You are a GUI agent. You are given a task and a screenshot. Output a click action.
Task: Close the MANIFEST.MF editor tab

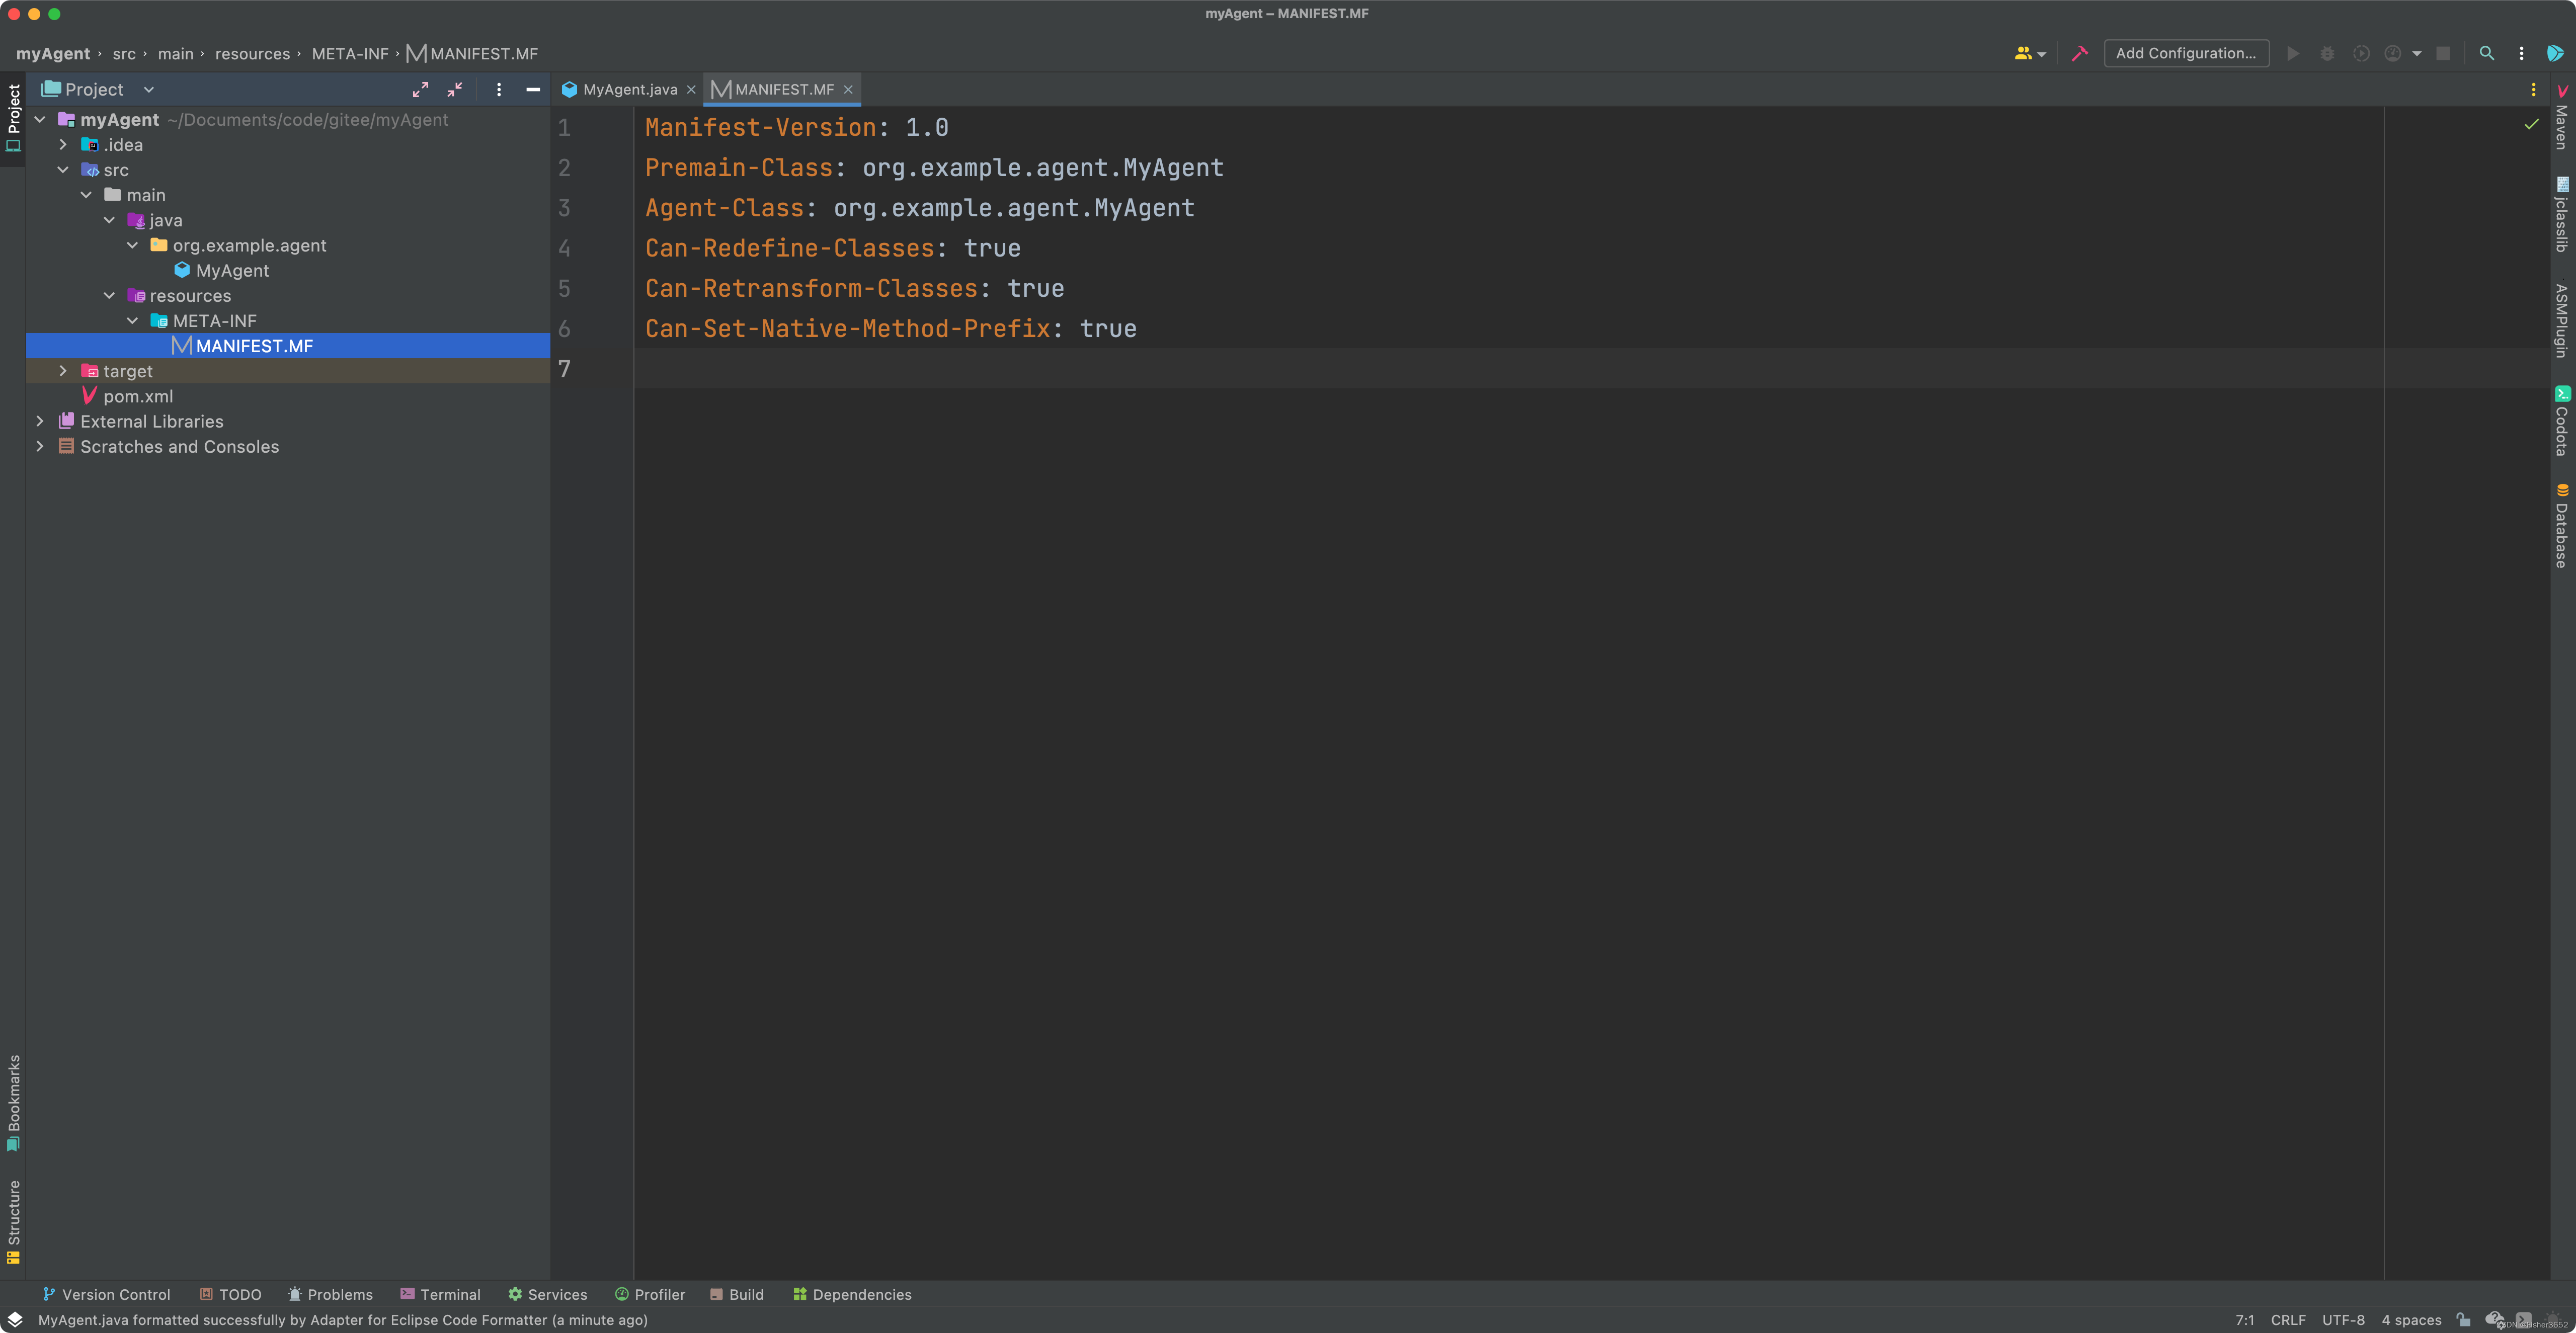click(848, 90)
